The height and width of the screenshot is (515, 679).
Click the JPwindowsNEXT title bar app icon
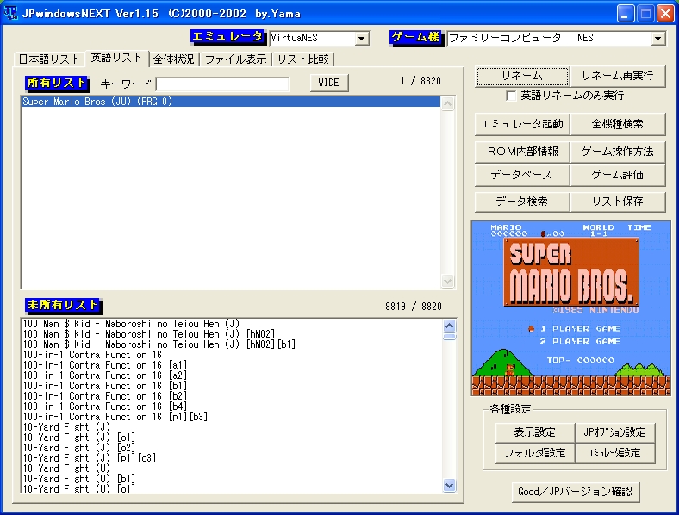[x=10, y=13]
